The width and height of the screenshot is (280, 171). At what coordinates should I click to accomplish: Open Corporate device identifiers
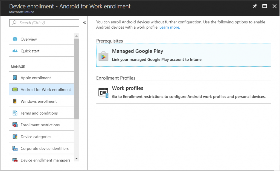[x=42, y=148]
